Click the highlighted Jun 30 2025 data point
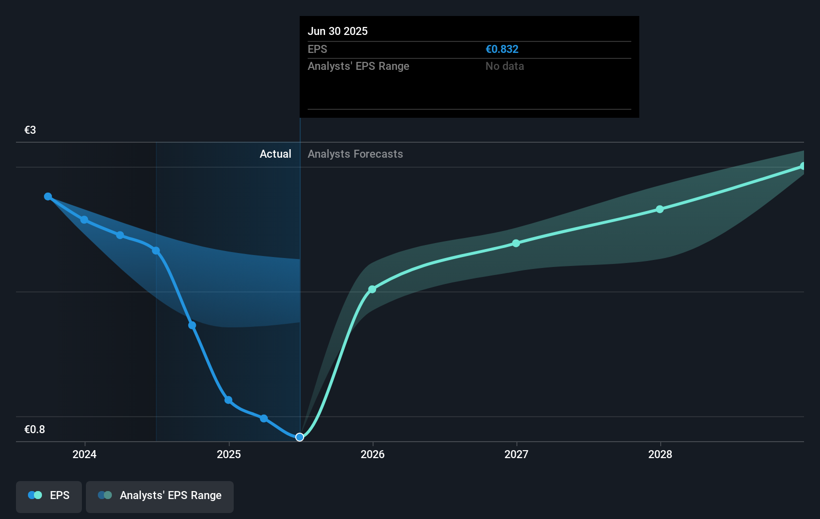Viewport: 820px width, 519px height. pos(300,437)
